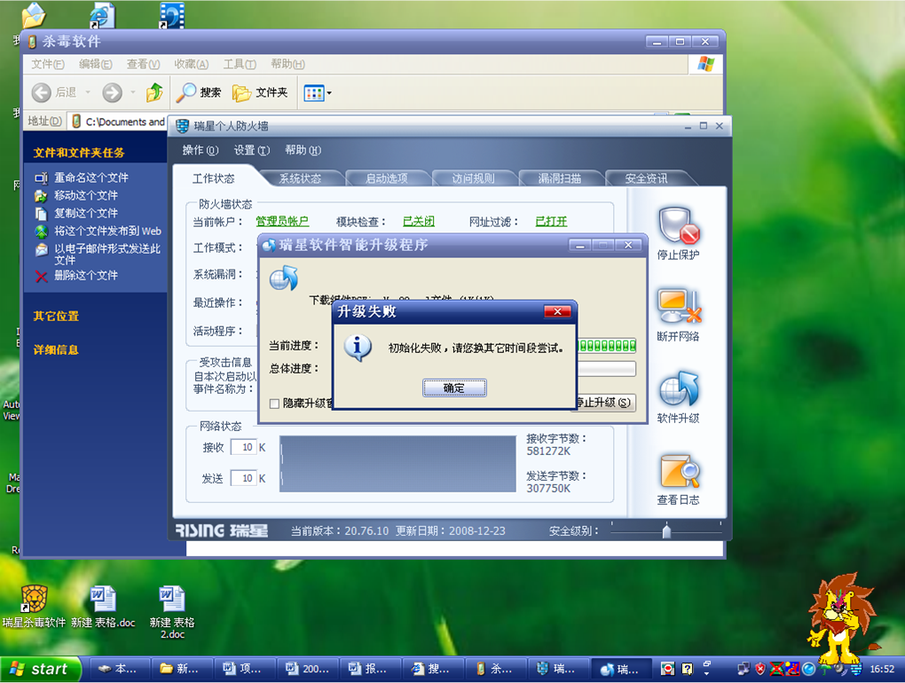Click the Windows start button
The image size is (905, 683).
[41, 669]
